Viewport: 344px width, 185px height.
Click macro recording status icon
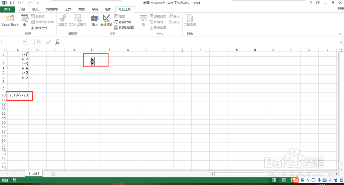point(14,180)
